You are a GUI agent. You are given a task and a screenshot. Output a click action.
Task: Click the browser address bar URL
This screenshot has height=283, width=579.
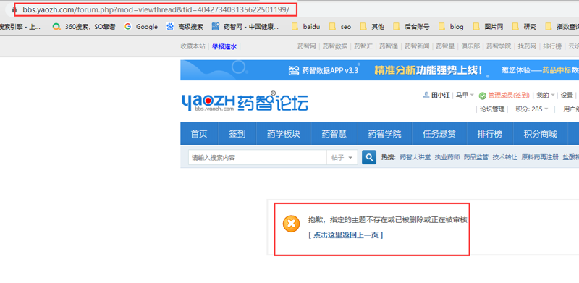click(x=156, y=10)
